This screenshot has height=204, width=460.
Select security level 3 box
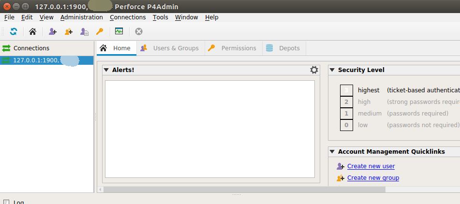(346, 90)
